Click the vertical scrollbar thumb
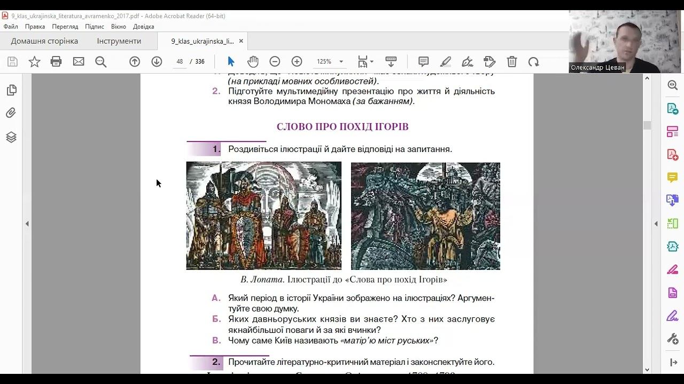This screenshot has width=684, height=384. [647, 125]
